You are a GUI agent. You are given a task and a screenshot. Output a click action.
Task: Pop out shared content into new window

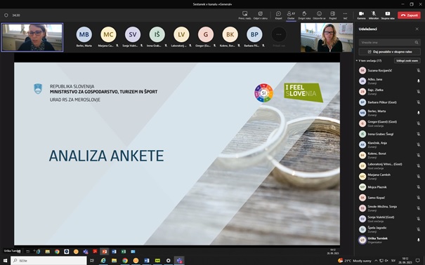[x=260, y=15]
